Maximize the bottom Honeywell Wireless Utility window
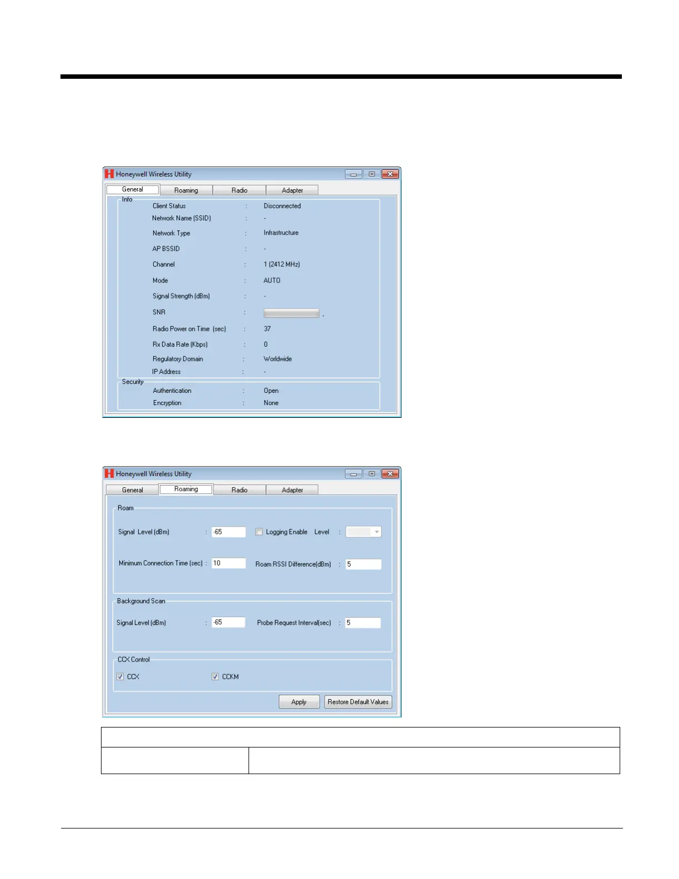The width and height of the screenshot is (679, 879). (372, 474)
